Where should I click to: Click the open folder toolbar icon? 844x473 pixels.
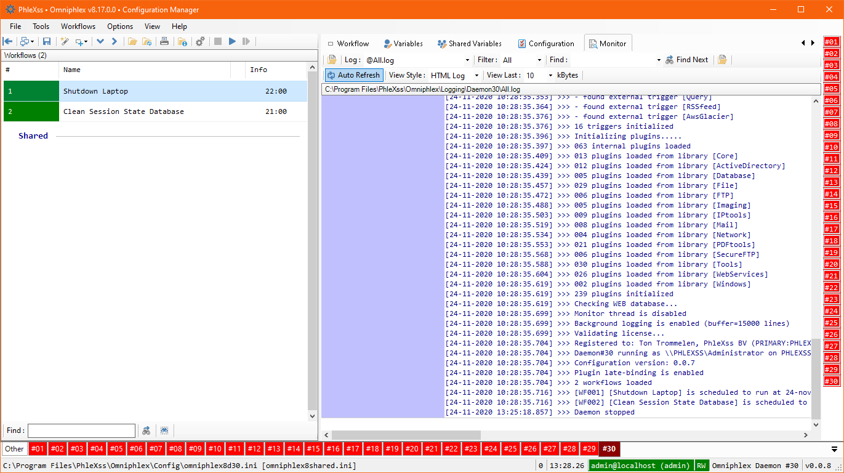(132, 41)
